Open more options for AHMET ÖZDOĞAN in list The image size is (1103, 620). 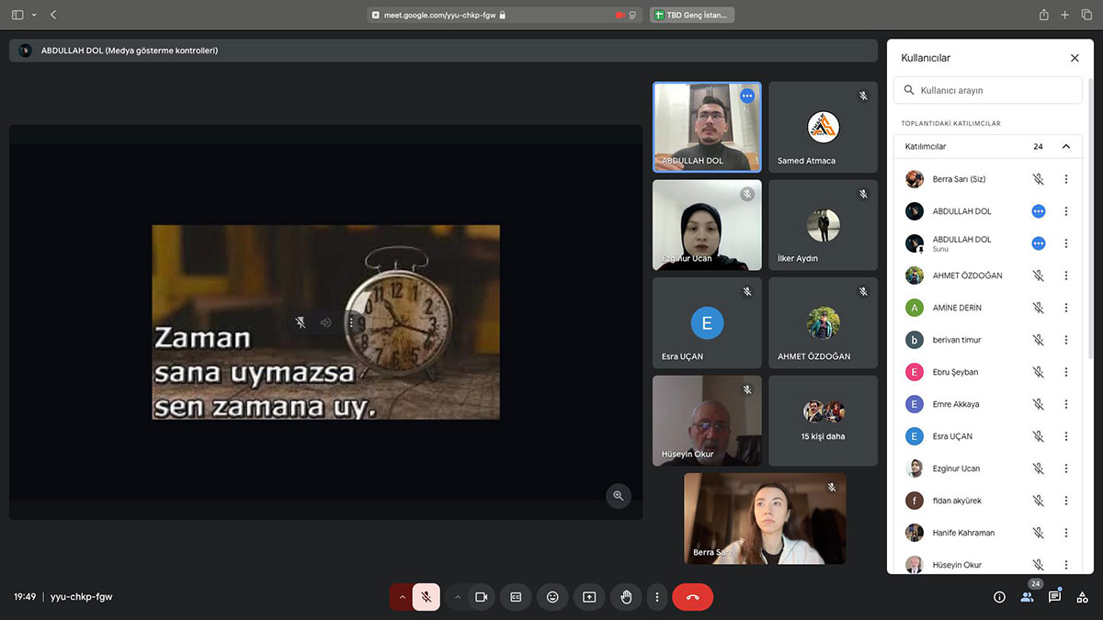(x=1066, y=276)
